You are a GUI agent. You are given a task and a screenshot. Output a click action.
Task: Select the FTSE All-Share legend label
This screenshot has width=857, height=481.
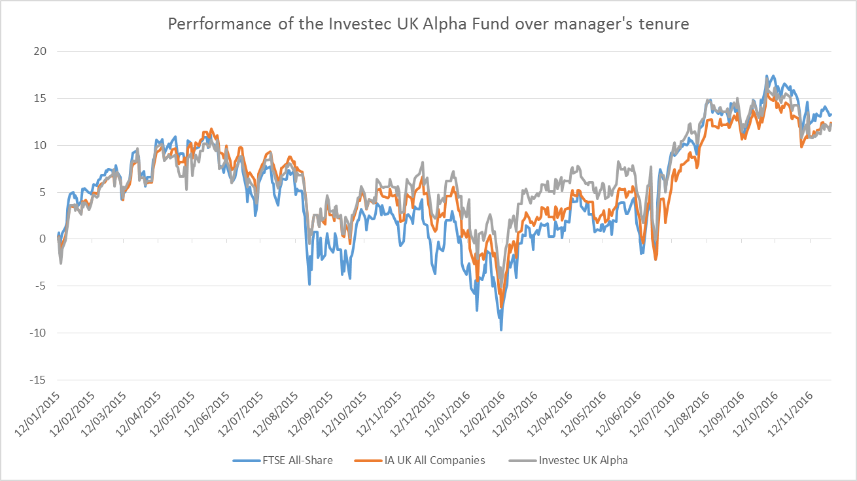coord(300,460)
